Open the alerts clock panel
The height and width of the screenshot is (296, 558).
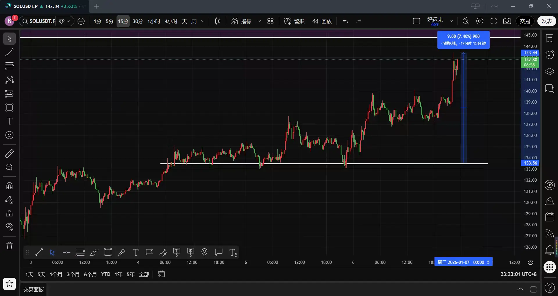point(550,55)
